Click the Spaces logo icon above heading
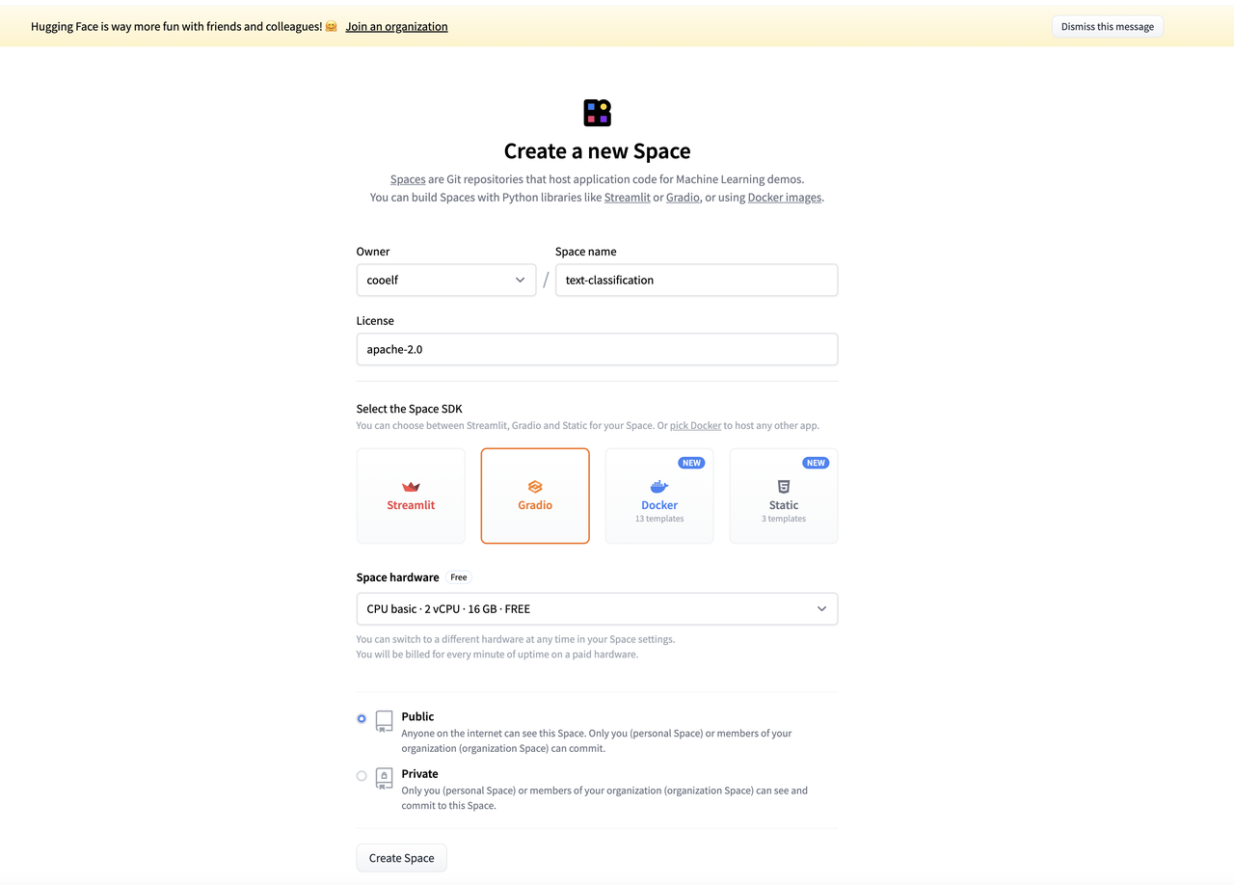The image size is (1234, 885). [598, 113]
